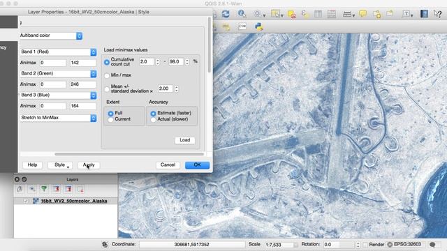Open the Stretch to MinMax dropdown
Image resolution: width=447 pixels, height=251 pixels.
pyautogui.click(x=59, y=118)
